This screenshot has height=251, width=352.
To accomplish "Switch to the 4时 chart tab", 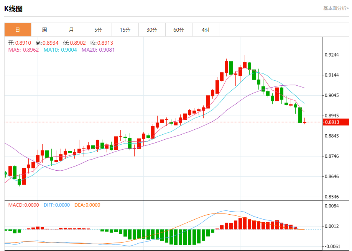I will [x=206, y=29].
